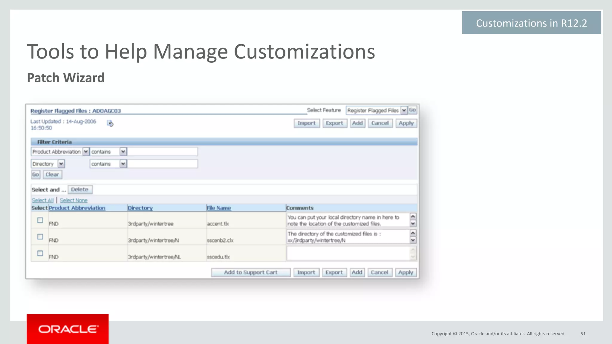Open contains dropdown in Directory filter row

click(108, 164)
